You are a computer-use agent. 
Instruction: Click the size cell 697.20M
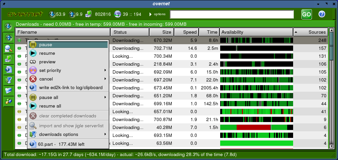click(x=163, y=80)
